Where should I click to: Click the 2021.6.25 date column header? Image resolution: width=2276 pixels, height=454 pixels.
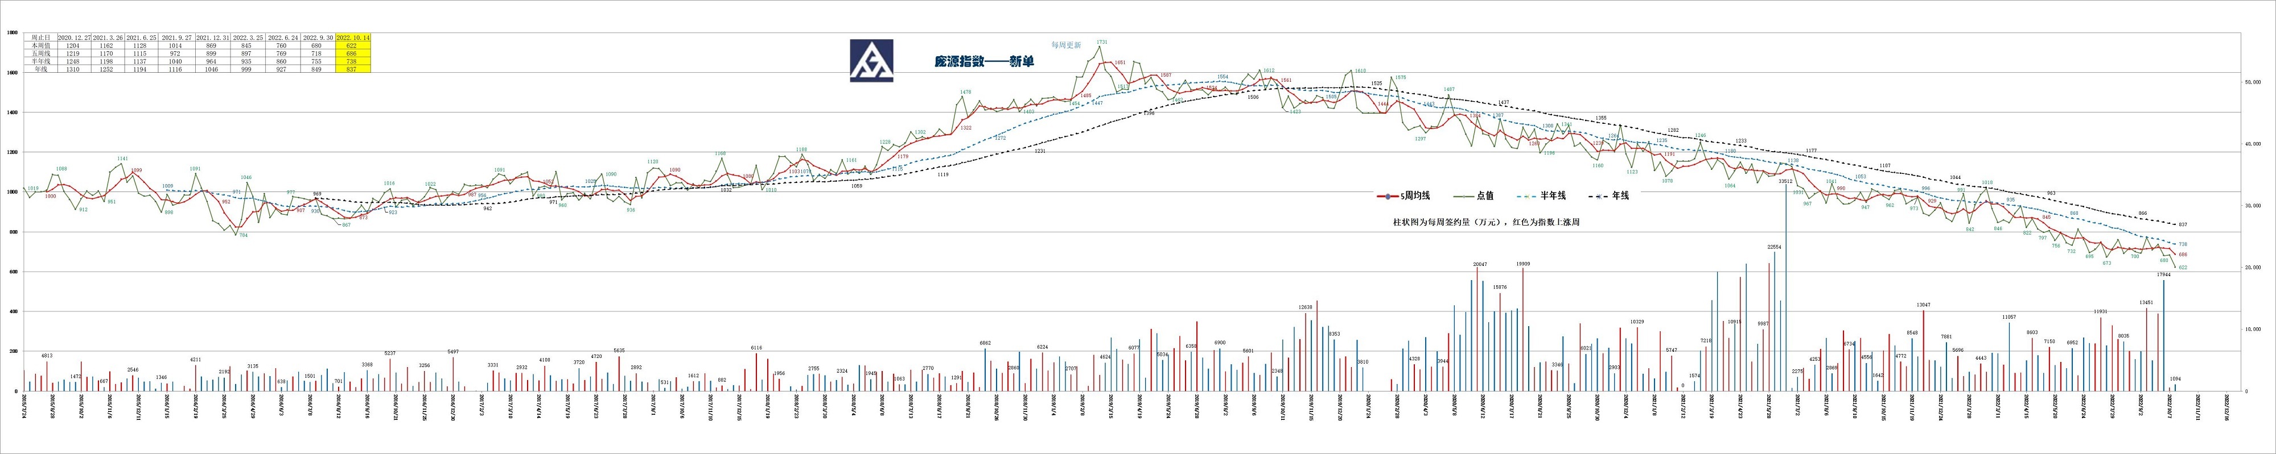point(141,37)
